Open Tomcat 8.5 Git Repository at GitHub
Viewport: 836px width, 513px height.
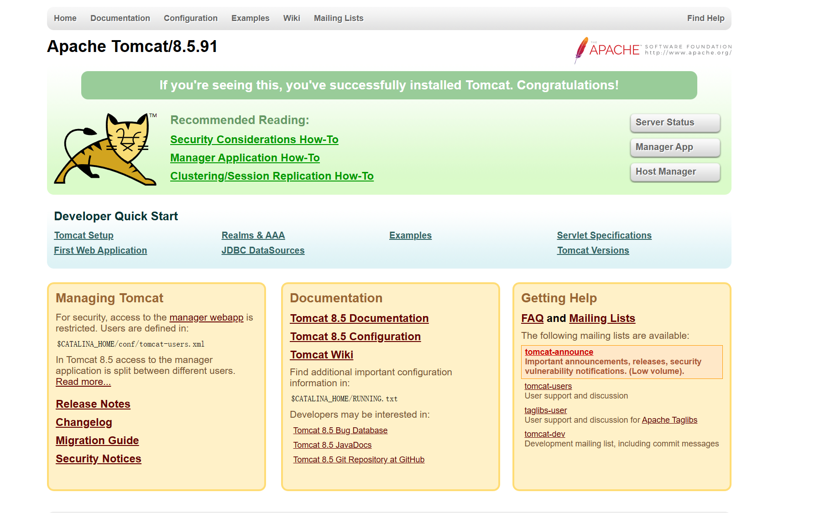tap(359, 460)
